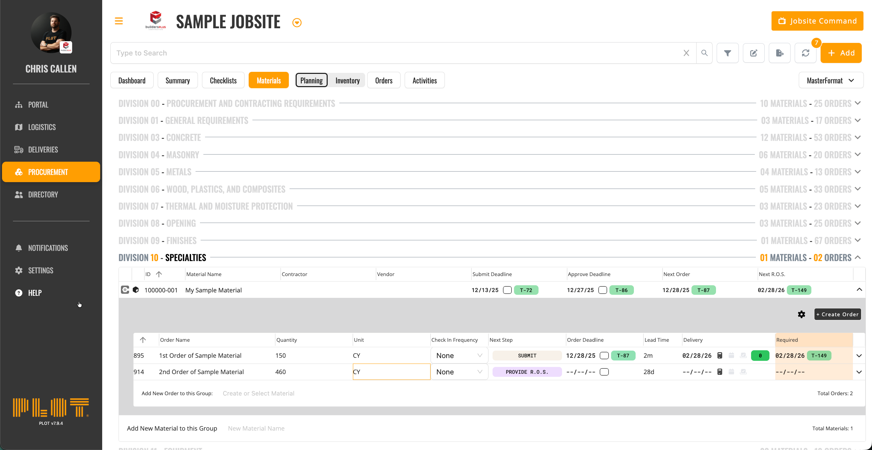This screenshot has height=450, width=872.
Task: Check the Approve Deadline 12/27/25 checkbox
Action: pyautogui.click(x=603, y=290)
